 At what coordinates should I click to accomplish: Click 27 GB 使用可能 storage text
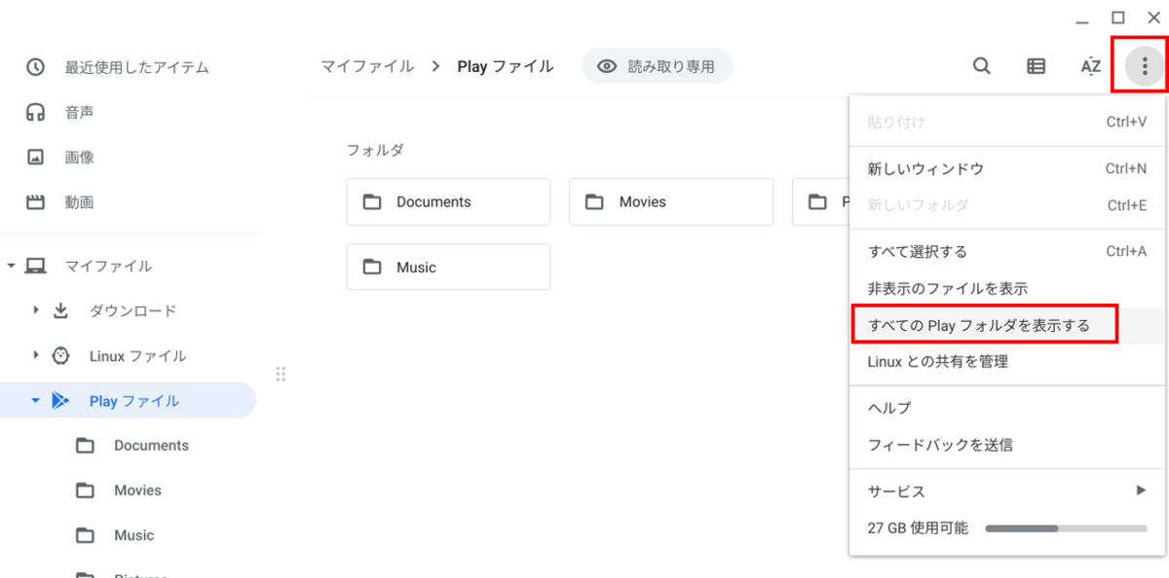[x=918, y=528]
